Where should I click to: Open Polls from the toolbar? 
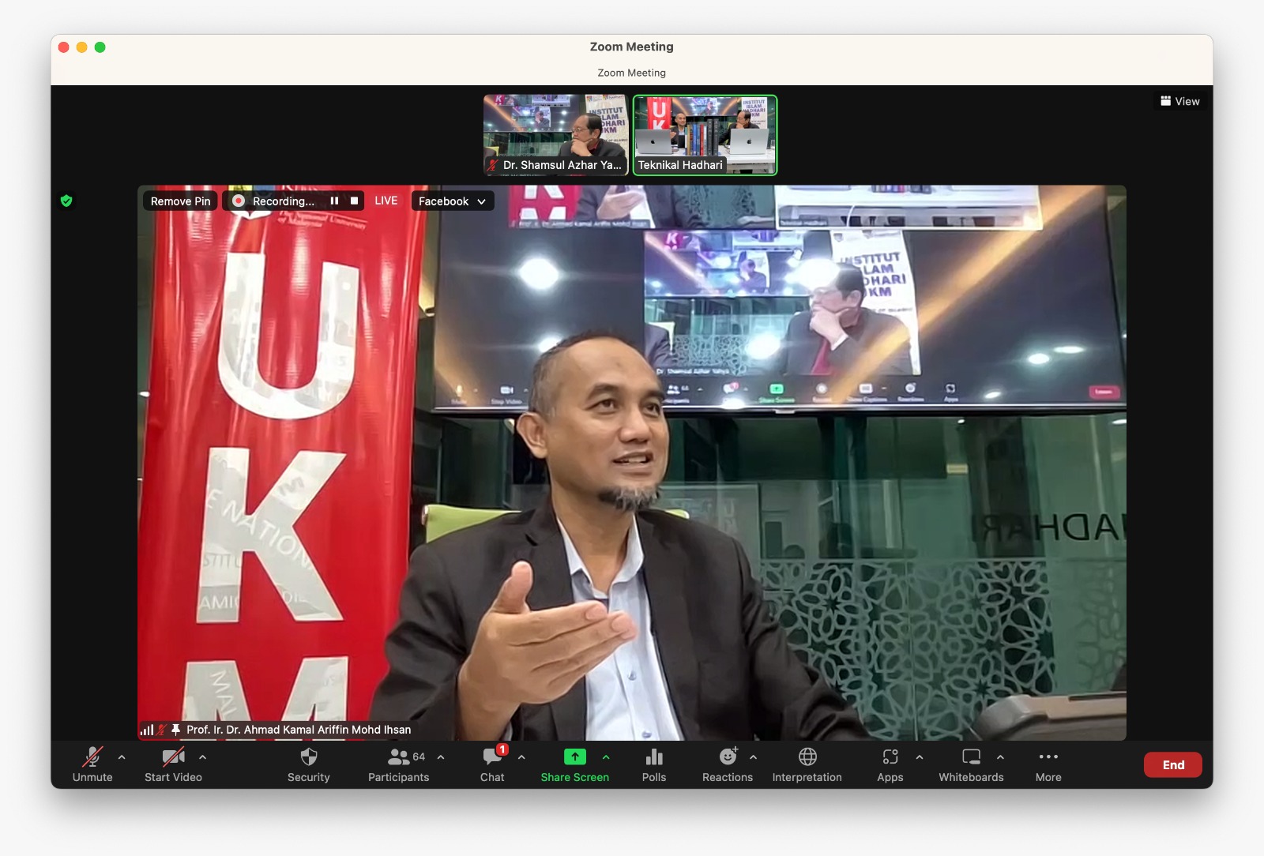click(x=653, y=764)
